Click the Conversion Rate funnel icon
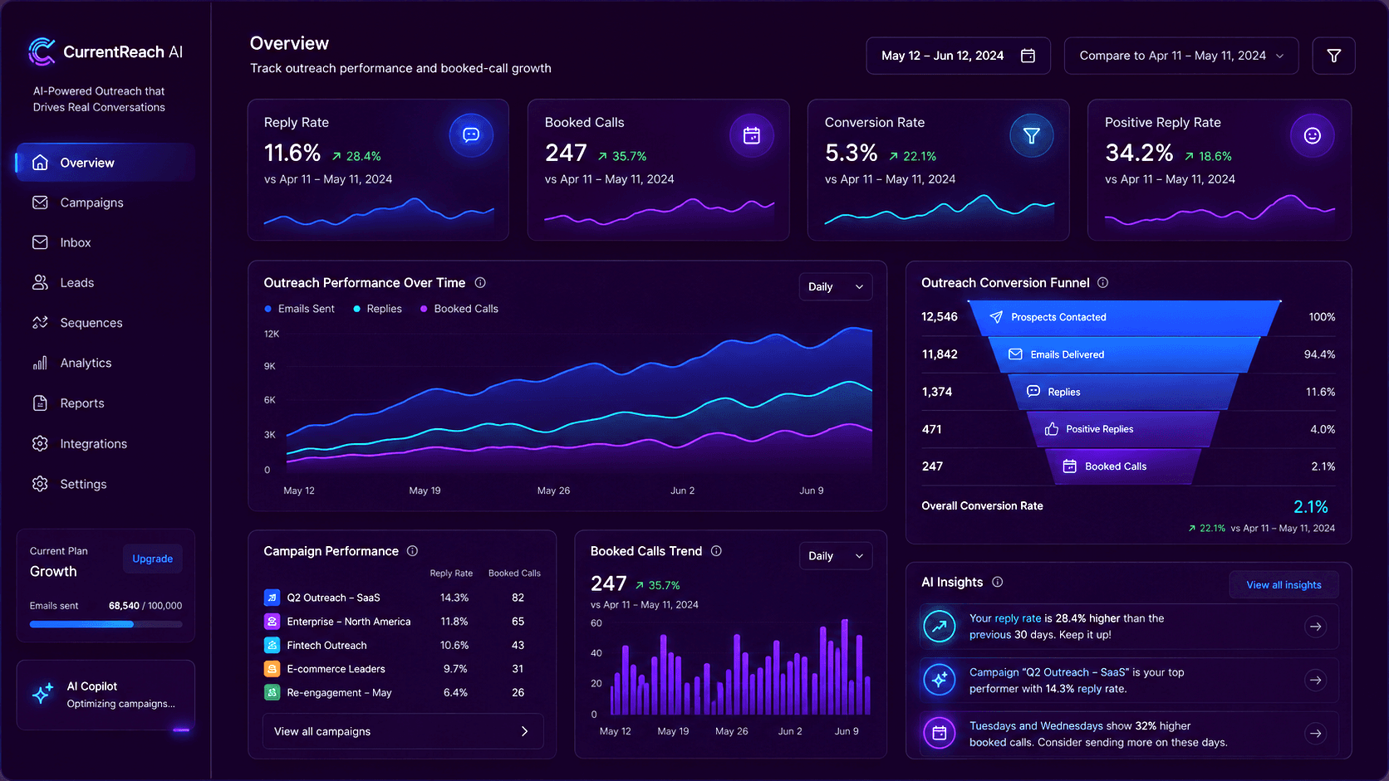Screen dimensions: 1389x781 point(1032,135)
